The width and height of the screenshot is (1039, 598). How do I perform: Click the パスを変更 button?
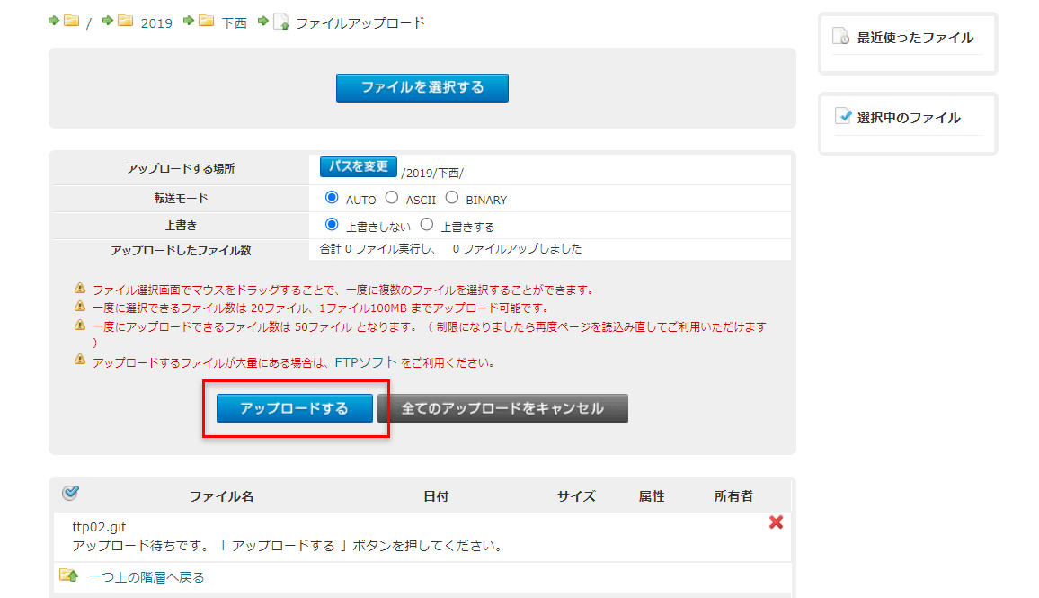[x=359, y=166]
